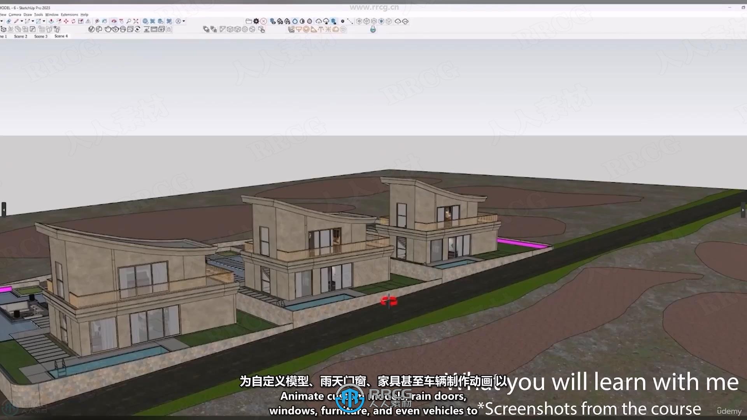Switch to the Scene 4 tab

point(61,36)
